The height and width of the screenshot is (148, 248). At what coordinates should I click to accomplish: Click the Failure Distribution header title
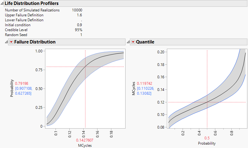[x=35, y=42]
